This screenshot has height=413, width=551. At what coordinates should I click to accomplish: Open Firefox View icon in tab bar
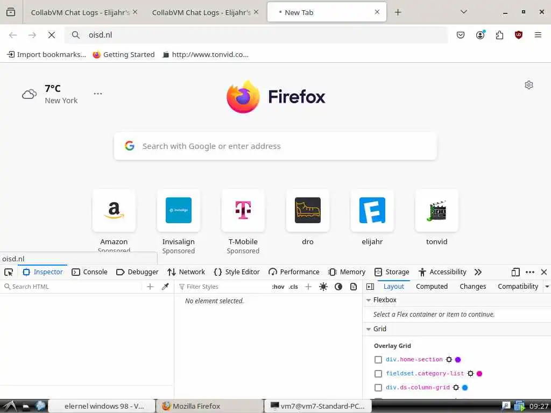coord(11,12)
